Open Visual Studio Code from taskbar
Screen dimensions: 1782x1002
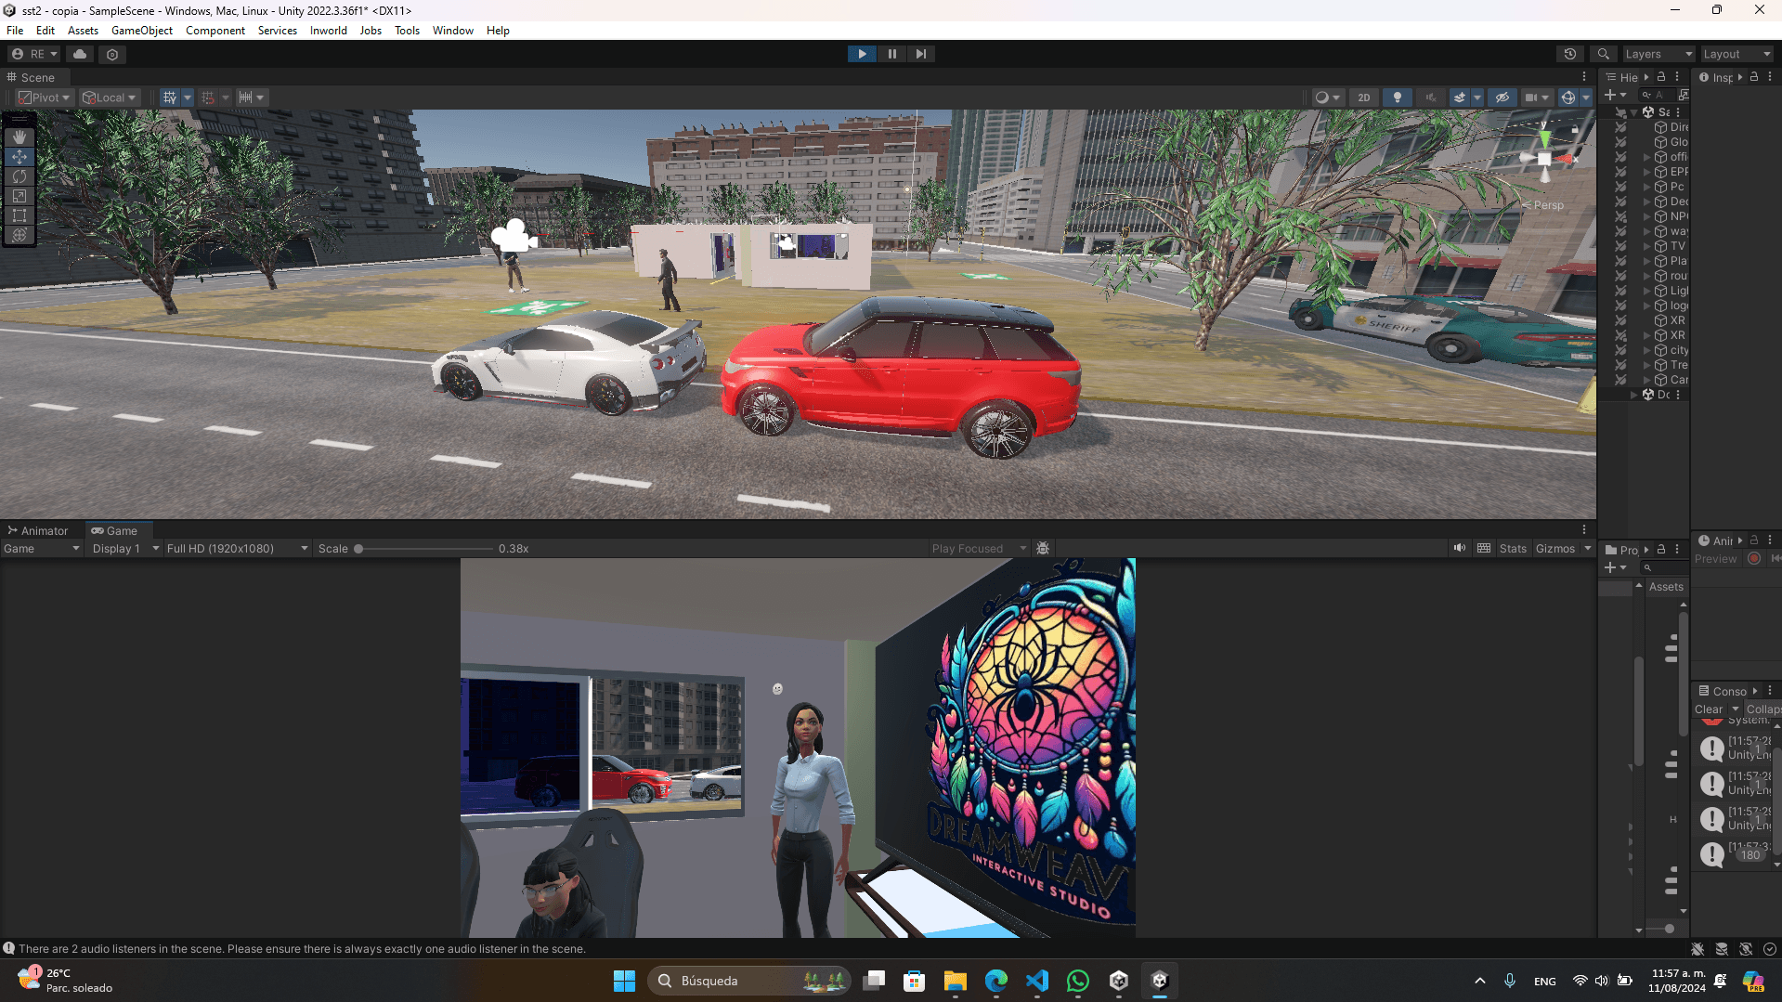pyautogui.click(x=1037, y=981)
